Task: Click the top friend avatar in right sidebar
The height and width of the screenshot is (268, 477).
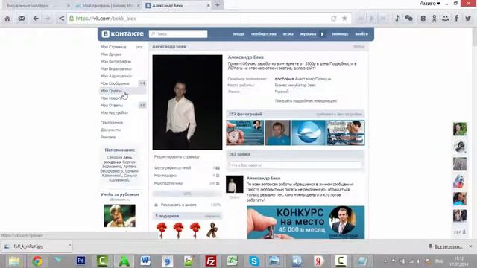Action: click(x=460, y=129)
